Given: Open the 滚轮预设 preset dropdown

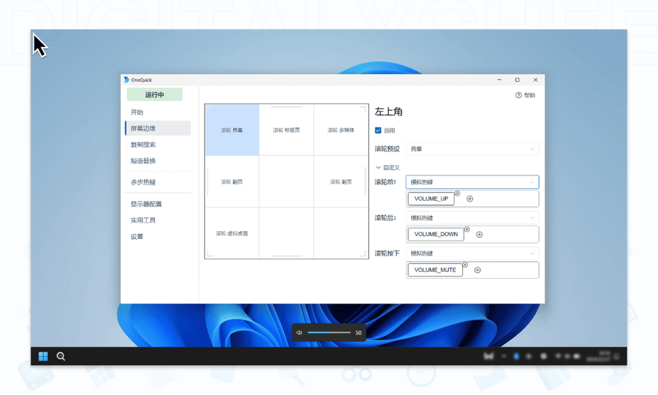Looking at the screenshot, I should (x=472, y=149).
